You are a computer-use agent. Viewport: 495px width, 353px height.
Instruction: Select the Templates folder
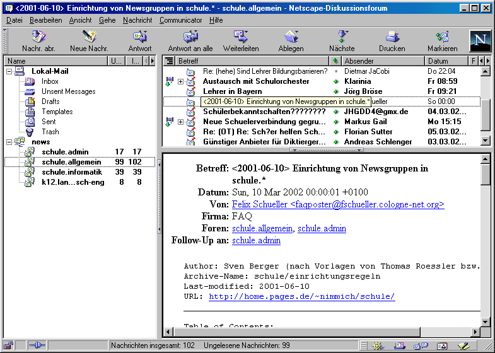57,112
